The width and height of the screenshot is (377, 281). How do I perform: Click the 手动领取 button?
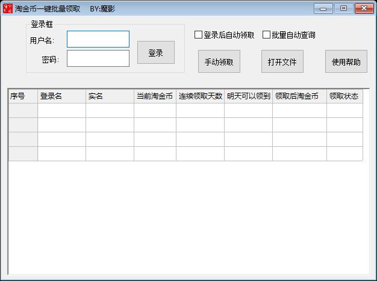219,61
